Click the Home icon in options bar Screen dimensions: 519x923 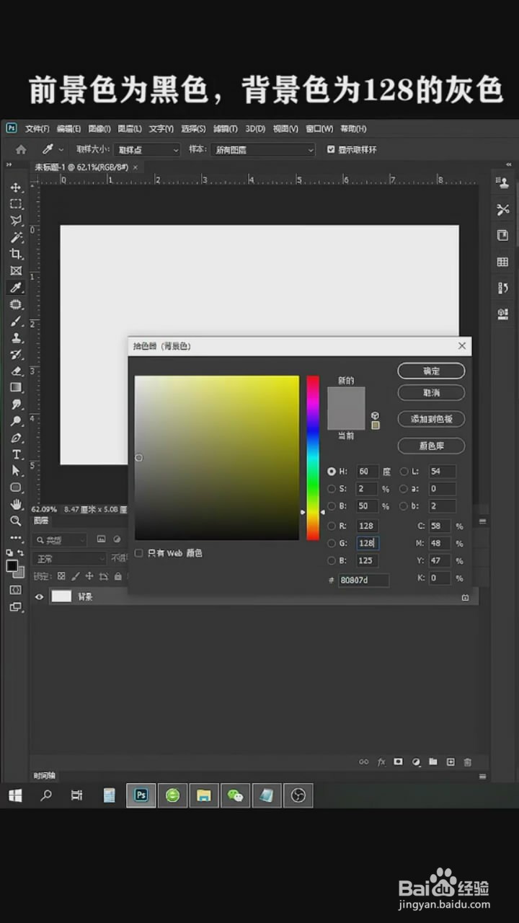[21, 149]
